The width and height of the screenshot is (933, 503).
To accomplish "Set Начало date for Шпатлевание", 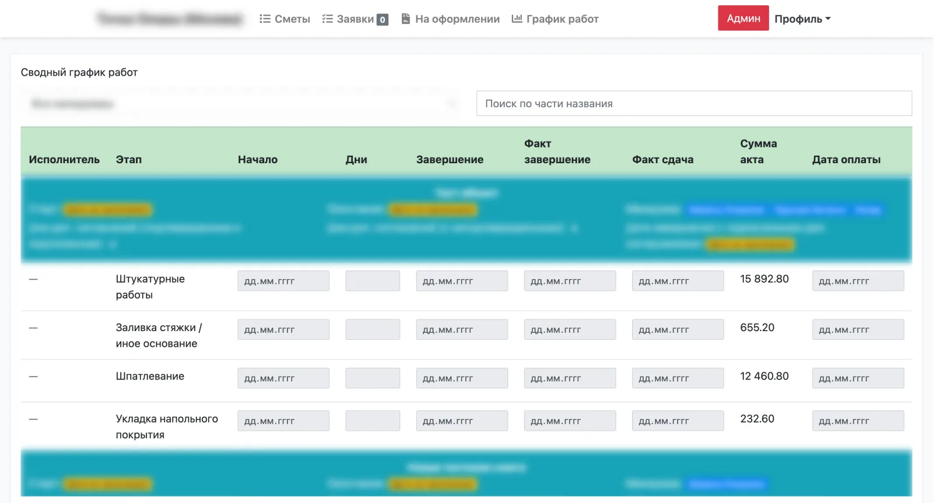I will 283,378.
